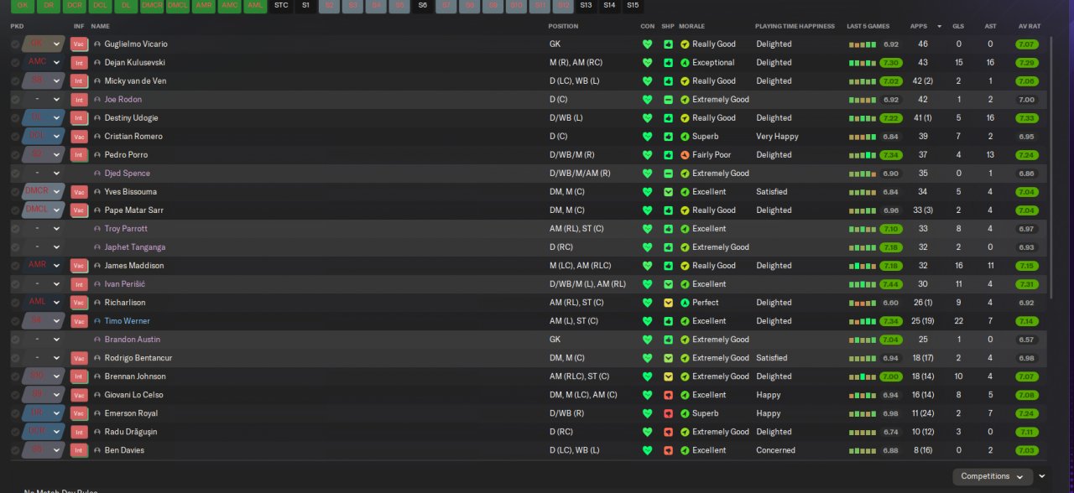The image size is (1074, 493).
Task: Click sharpness icon in Richarlison's row
Action: (x=668, y=302)
